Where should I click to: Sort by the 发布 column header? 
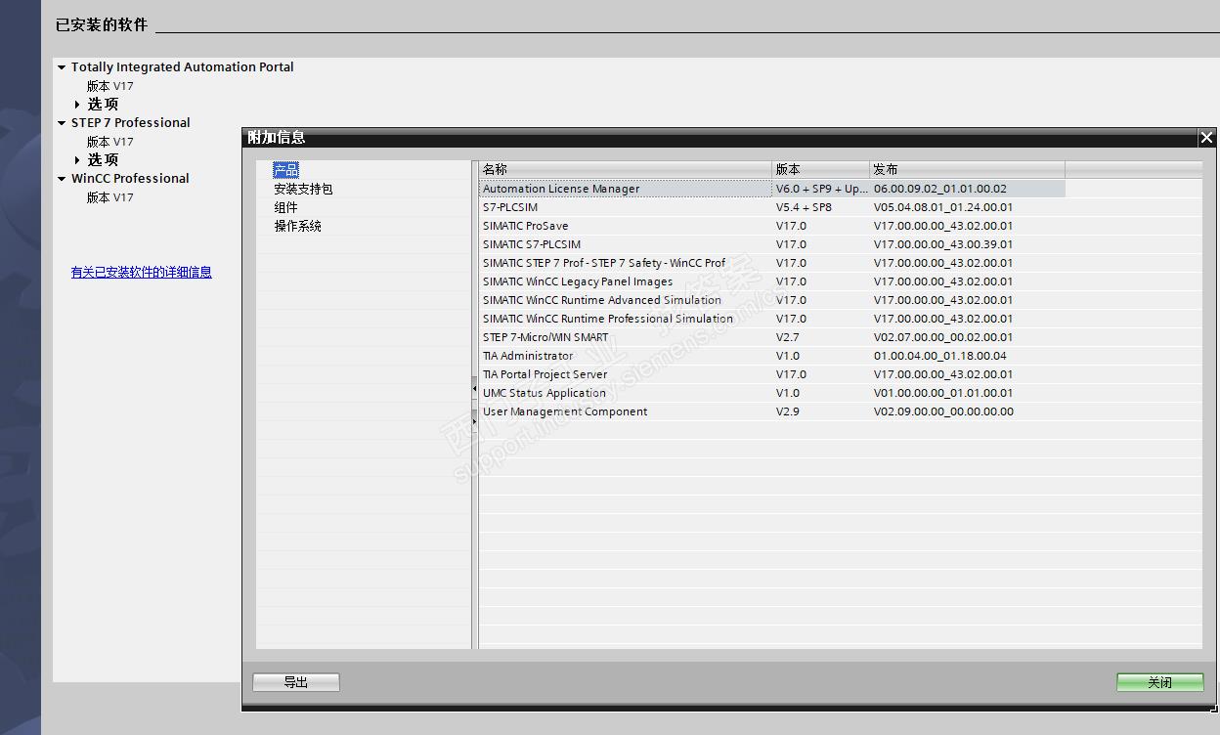pyautogui.click(x=968, y=169)
